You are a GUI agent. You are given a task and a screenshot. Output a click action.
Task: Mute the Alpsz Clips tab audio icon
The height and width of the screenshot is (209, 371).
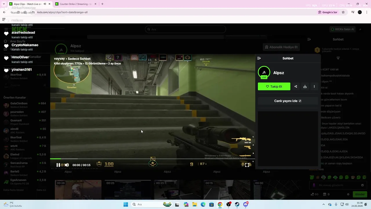pyautogui.click(x=45, y=4)
